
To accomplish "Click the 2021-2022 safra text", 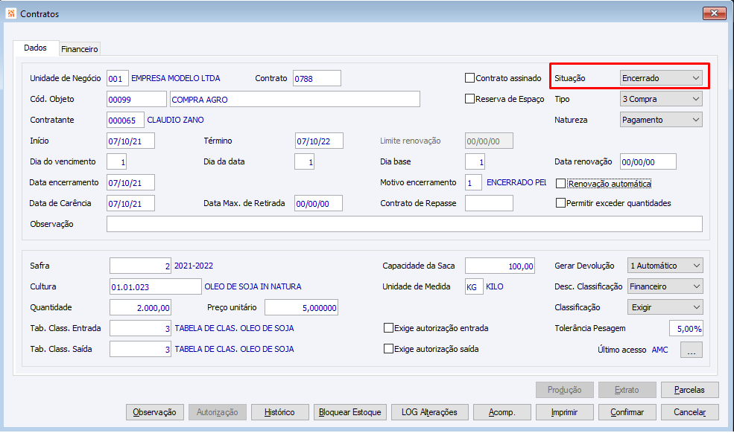I will [x=194, y=265].
